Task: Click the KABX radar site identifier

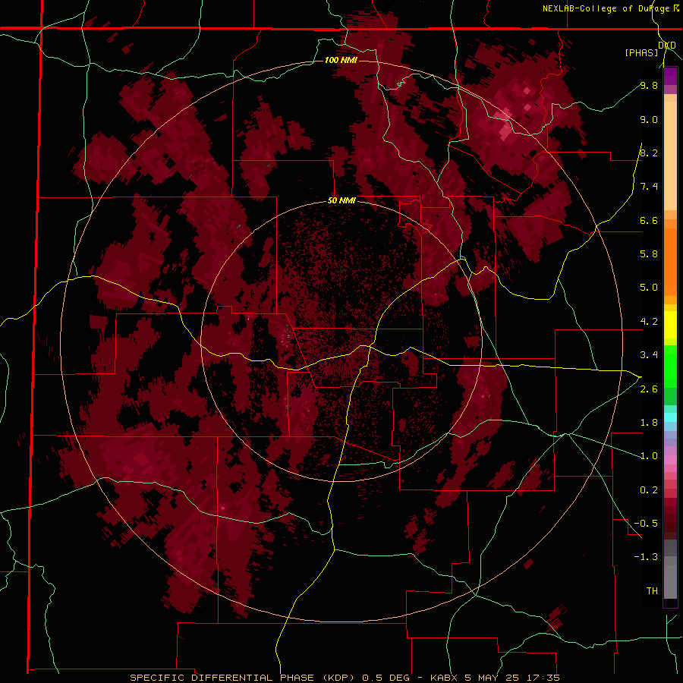Action: tap(444, 678)
